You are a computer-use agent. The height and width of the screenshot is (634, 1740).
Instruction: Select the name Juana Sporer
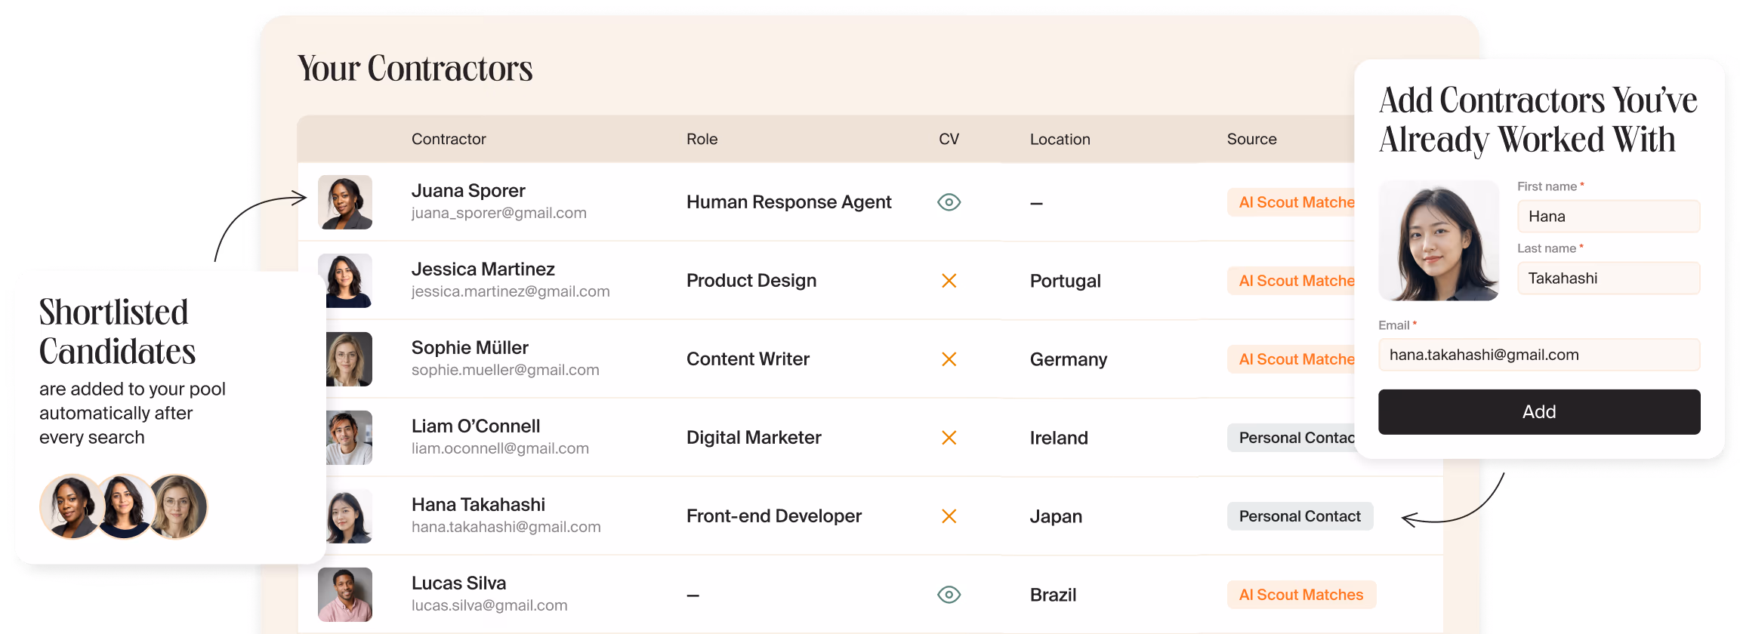pyautogui.click(x=468, y=191)
